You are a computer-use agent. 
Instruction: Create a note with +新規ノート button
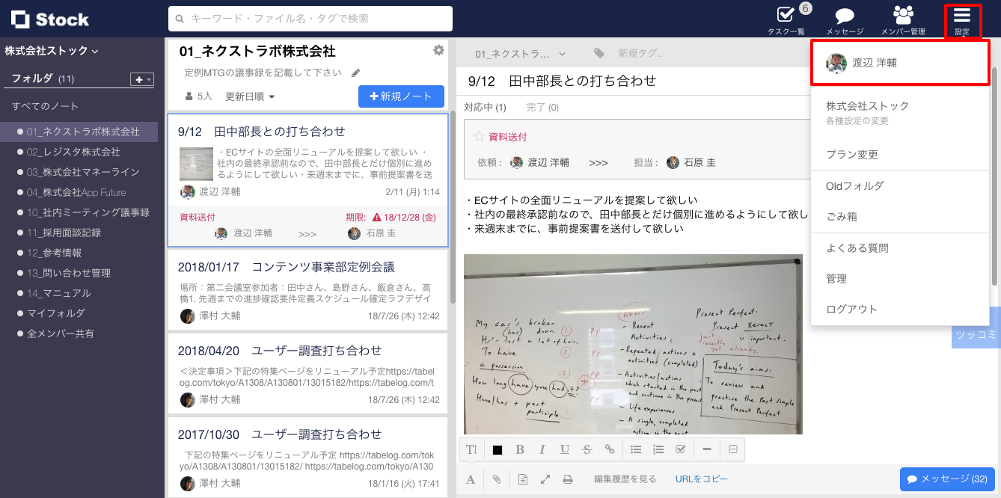tap(402, 96)
